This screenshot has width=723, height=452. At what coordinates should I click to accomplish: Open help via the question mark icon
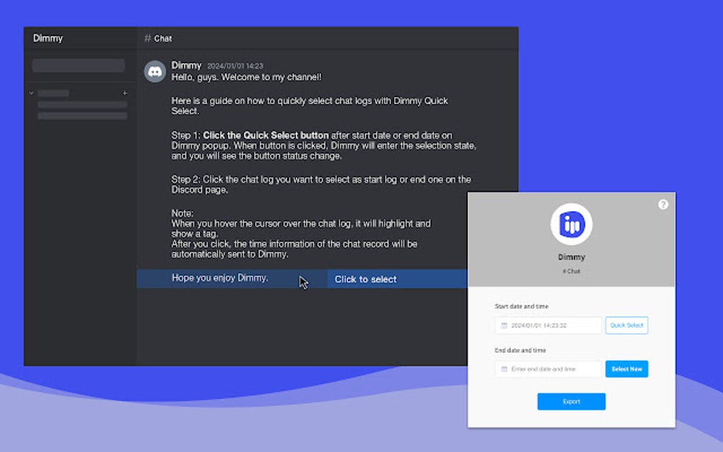[663, 204]
